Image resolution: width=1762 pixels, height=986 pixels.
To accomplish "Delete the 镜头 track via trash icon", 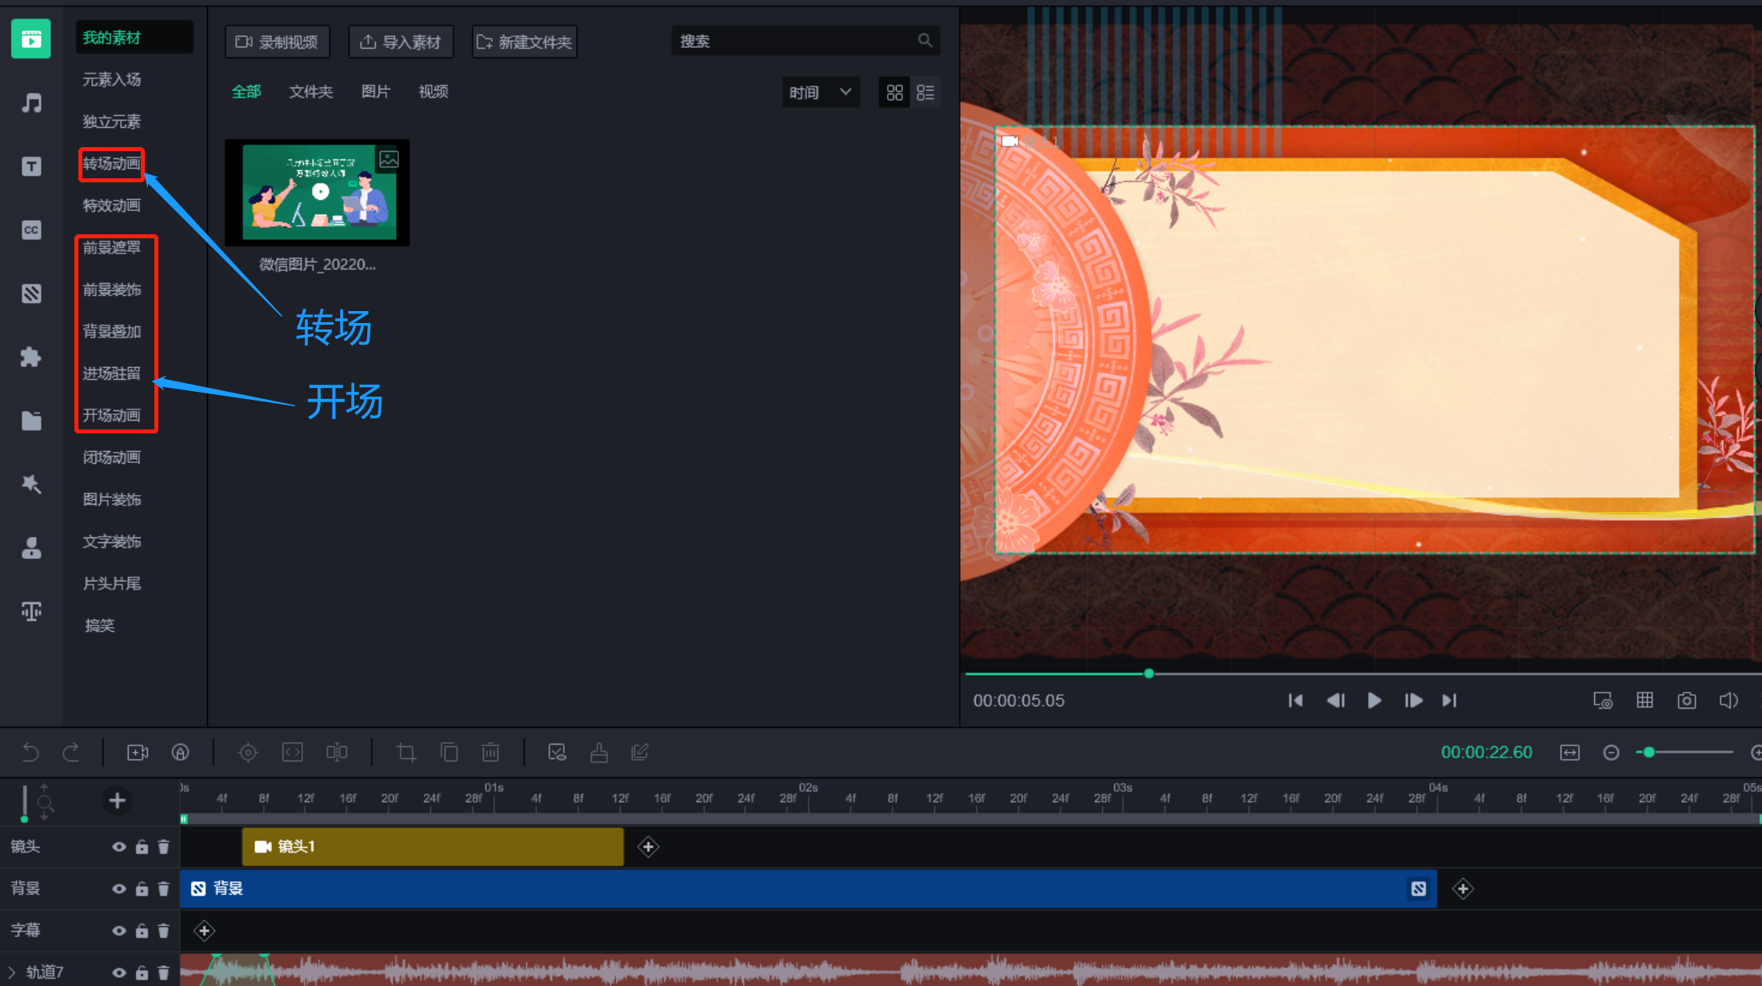I will point(163,847).
